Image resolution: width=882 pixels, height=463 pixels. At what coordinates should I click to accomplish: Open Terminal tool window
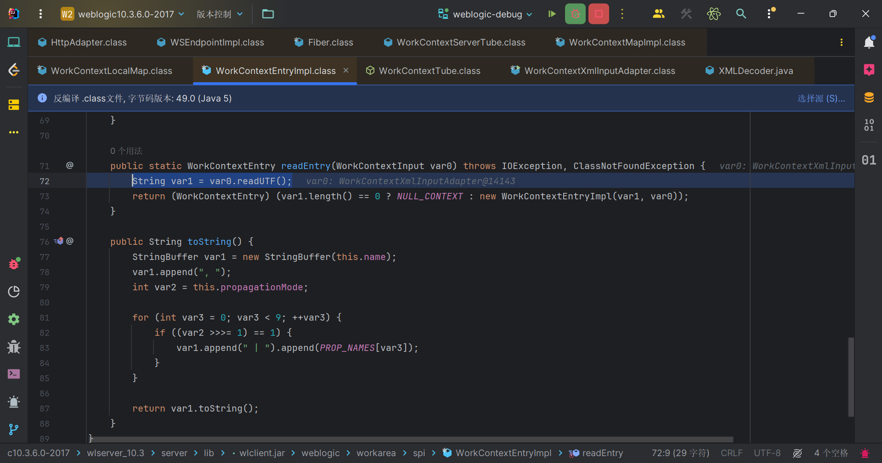point(14,374)
